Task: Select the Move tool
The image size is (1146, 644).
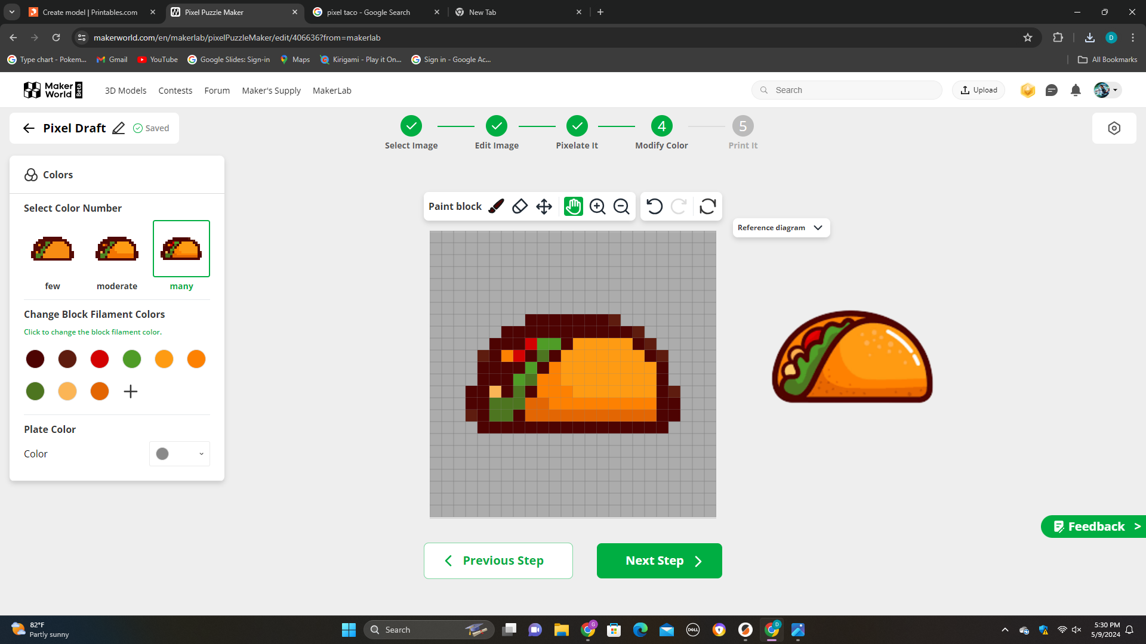Action: click(x=544, y=206)
